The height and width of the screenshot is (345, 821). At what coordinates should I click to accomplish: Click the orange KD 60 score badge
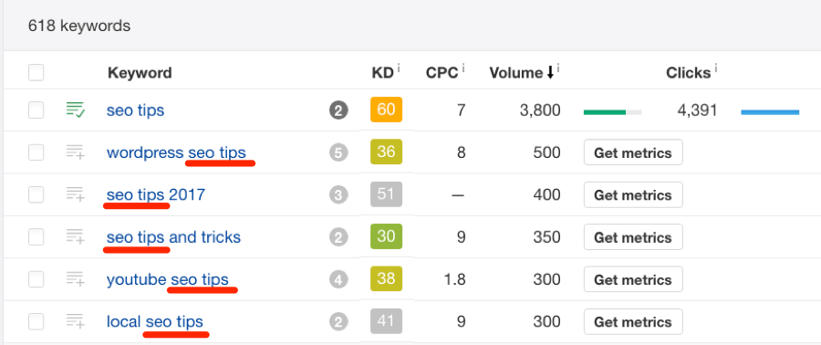(x=386, y=110)
